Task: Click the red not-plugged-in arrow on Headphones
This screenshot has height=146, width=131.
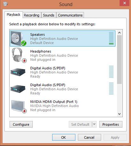Action: [x=24, y=60]
